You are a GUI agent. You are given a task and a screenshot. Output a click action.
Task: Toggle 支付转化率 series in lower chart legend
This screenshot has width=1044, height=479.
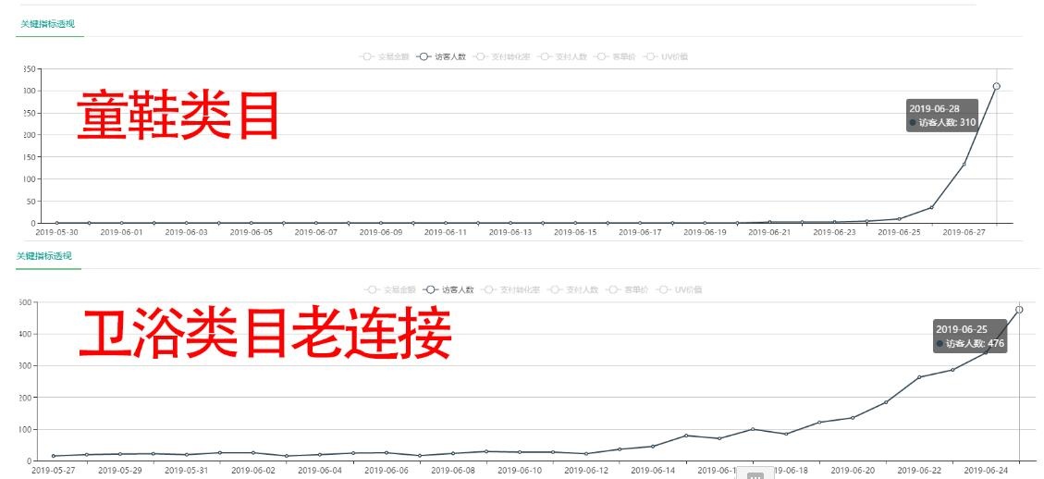tap(510, 289)
